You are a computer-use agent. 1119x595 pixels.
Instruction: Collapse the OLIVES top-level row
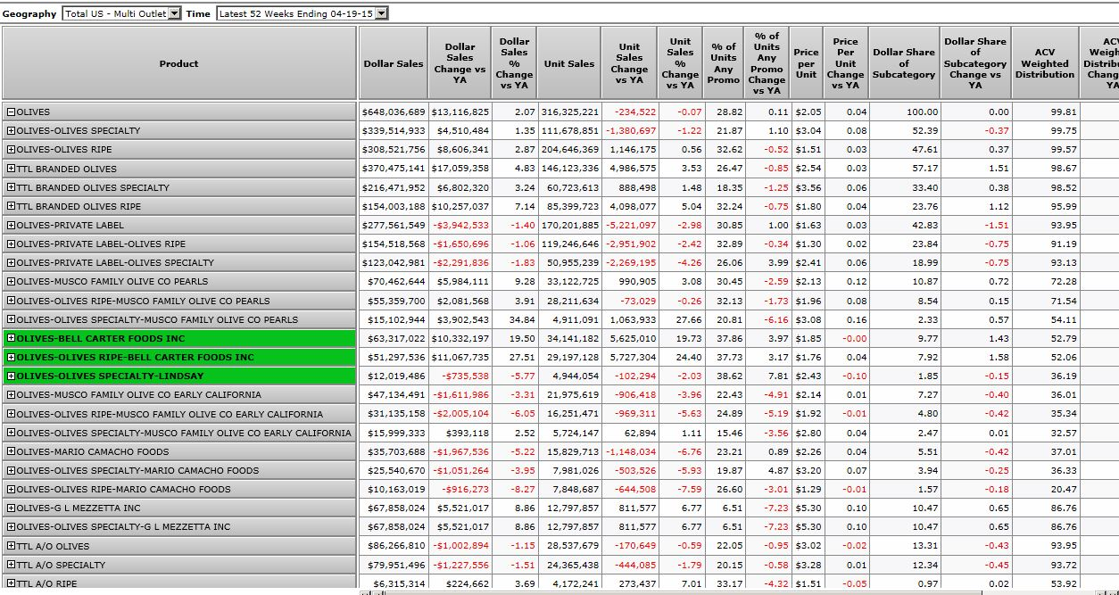click(x=11, y=112)
